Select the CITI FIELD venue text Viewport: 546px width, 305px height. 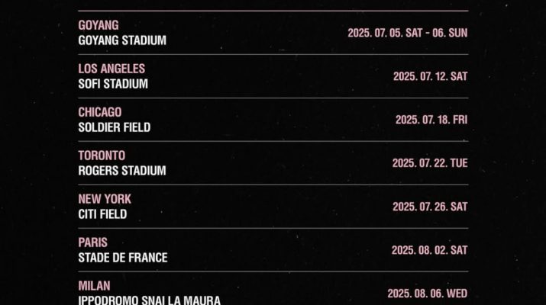pyautogui.click(x=103, y=214)
